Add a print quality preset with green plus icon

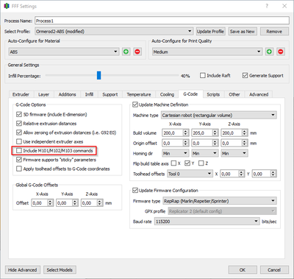point(269,52)
